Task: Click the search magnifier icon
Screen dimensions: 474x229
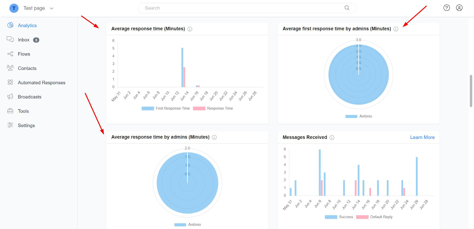Action: point(347,8)
